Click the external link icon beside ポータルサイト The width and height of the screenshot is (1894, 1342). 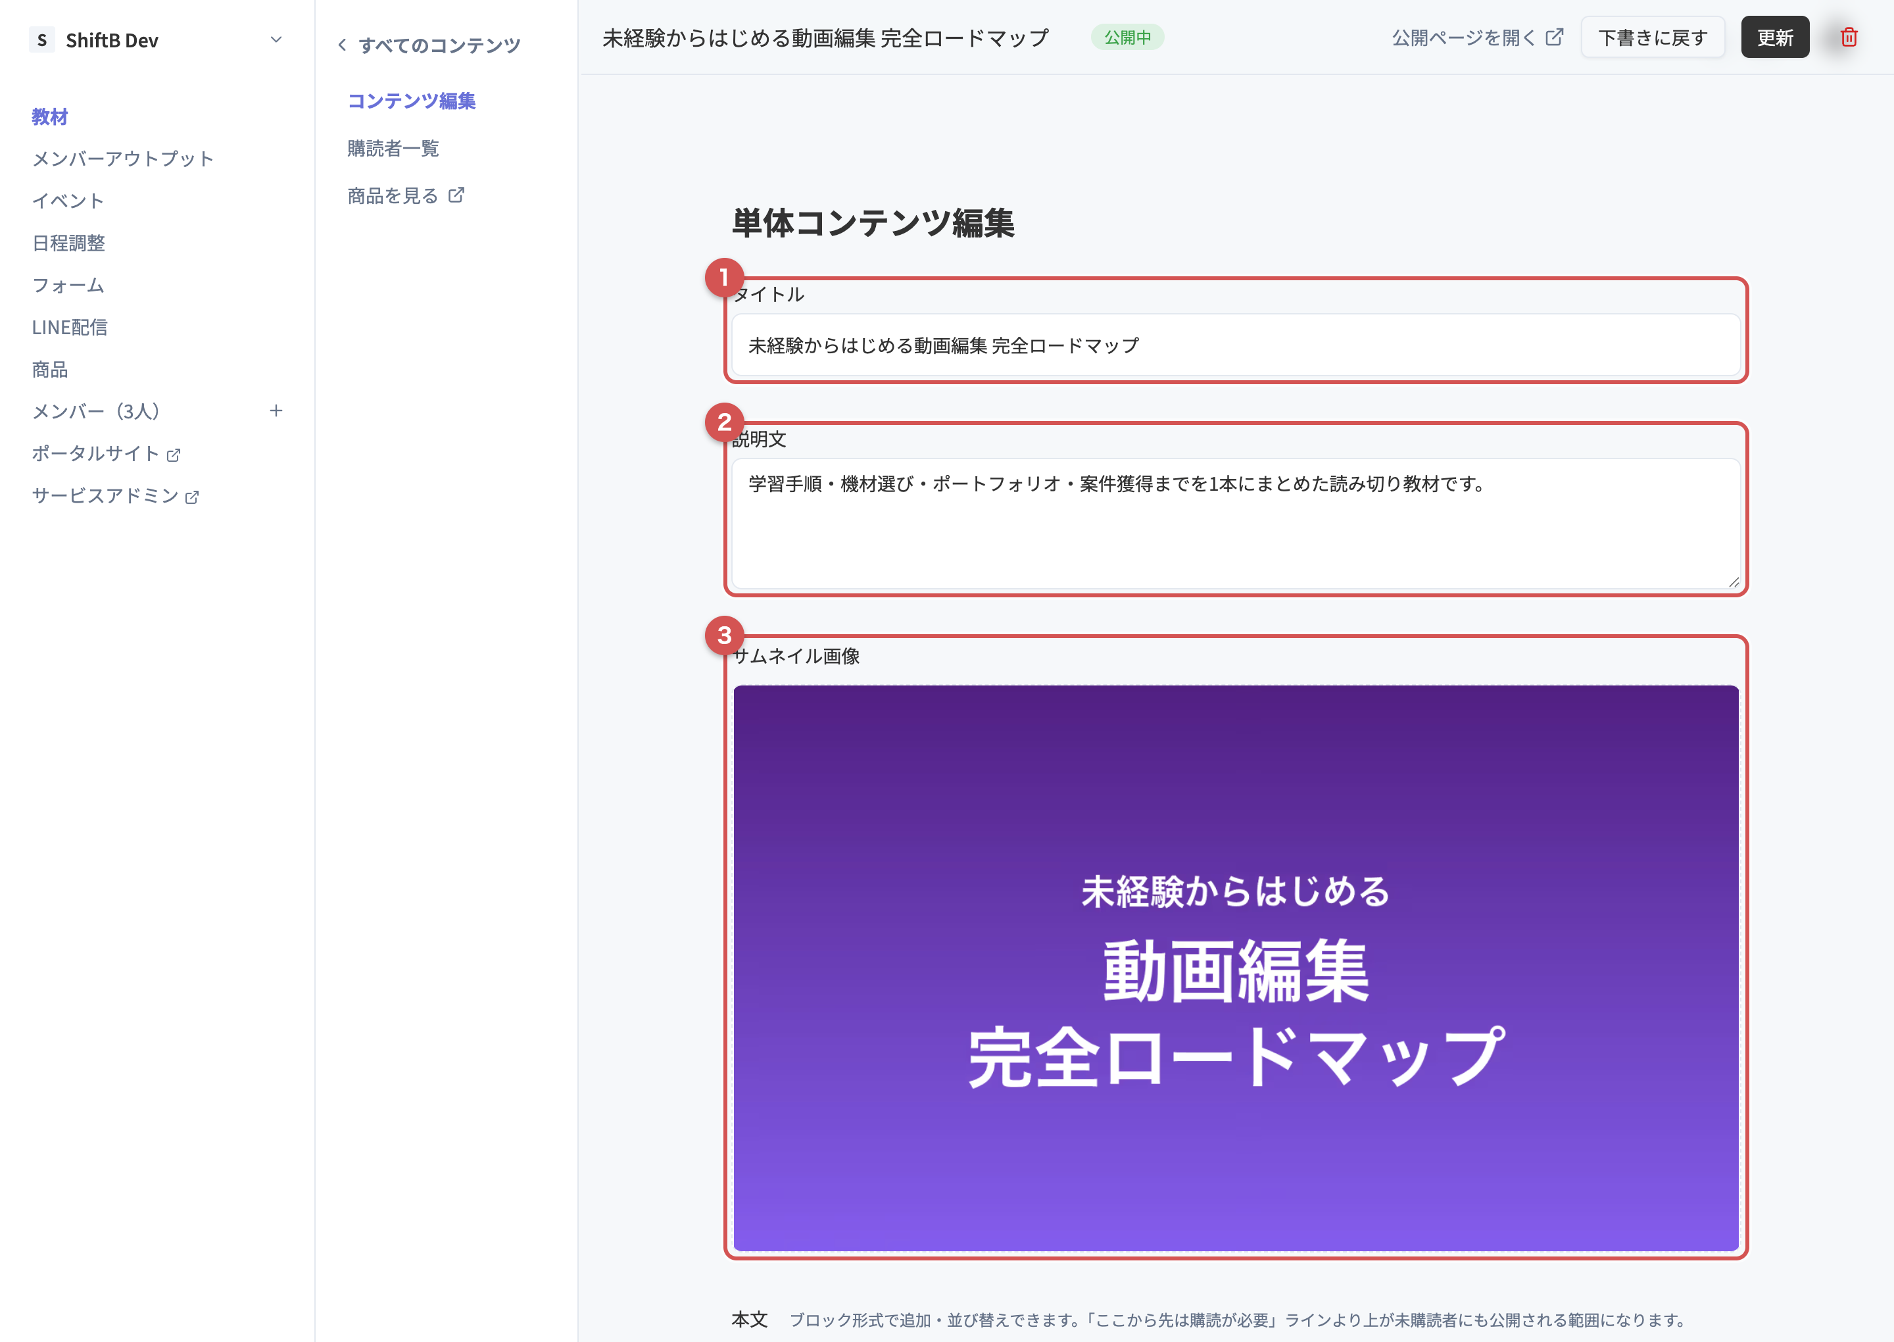(x=174, y=455)
